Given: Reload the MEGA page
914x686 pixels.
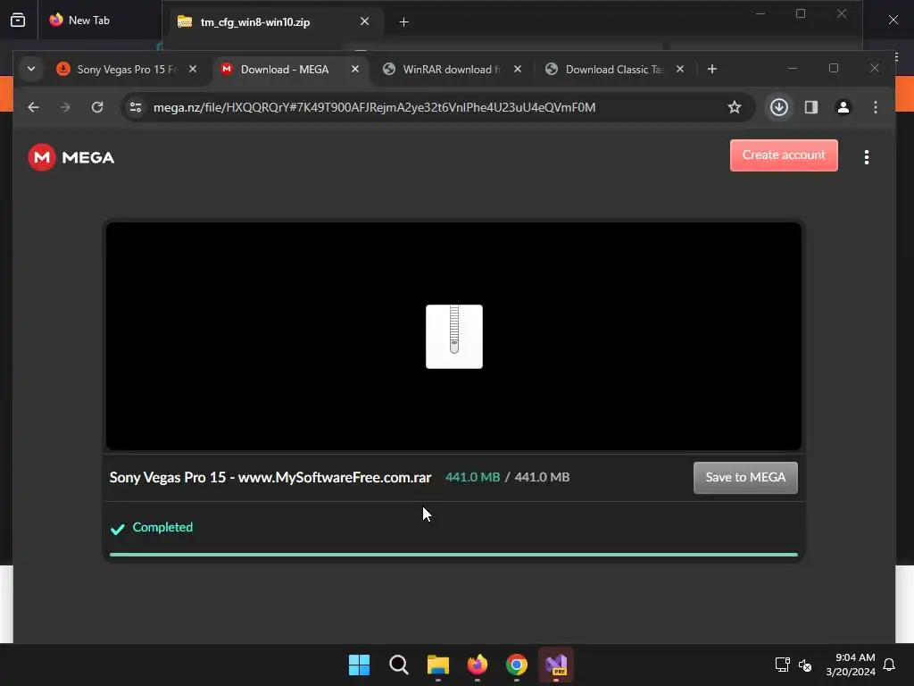Looking at the screenshot, I should 97,107.
